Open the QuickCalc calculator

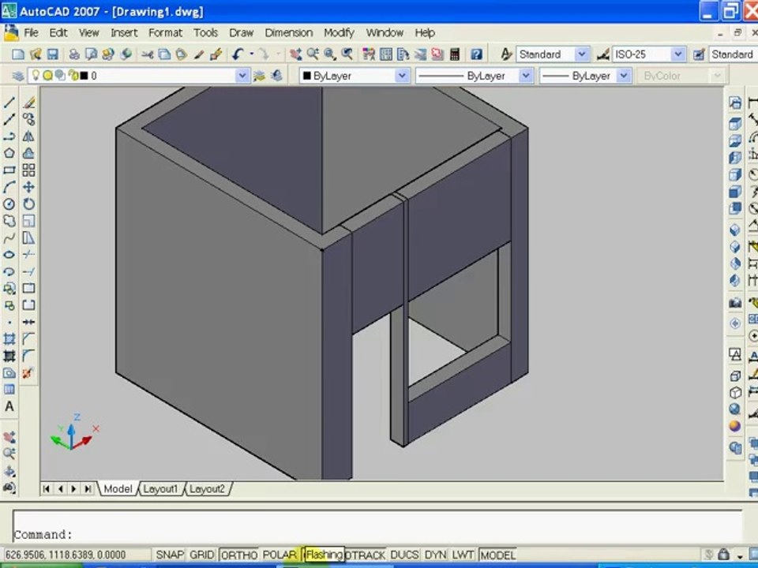(x=455, y=54)
